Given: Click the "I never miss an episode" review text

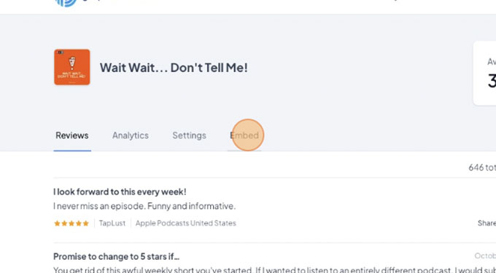Looking at the screenshot, I should [x=144, y=206].
